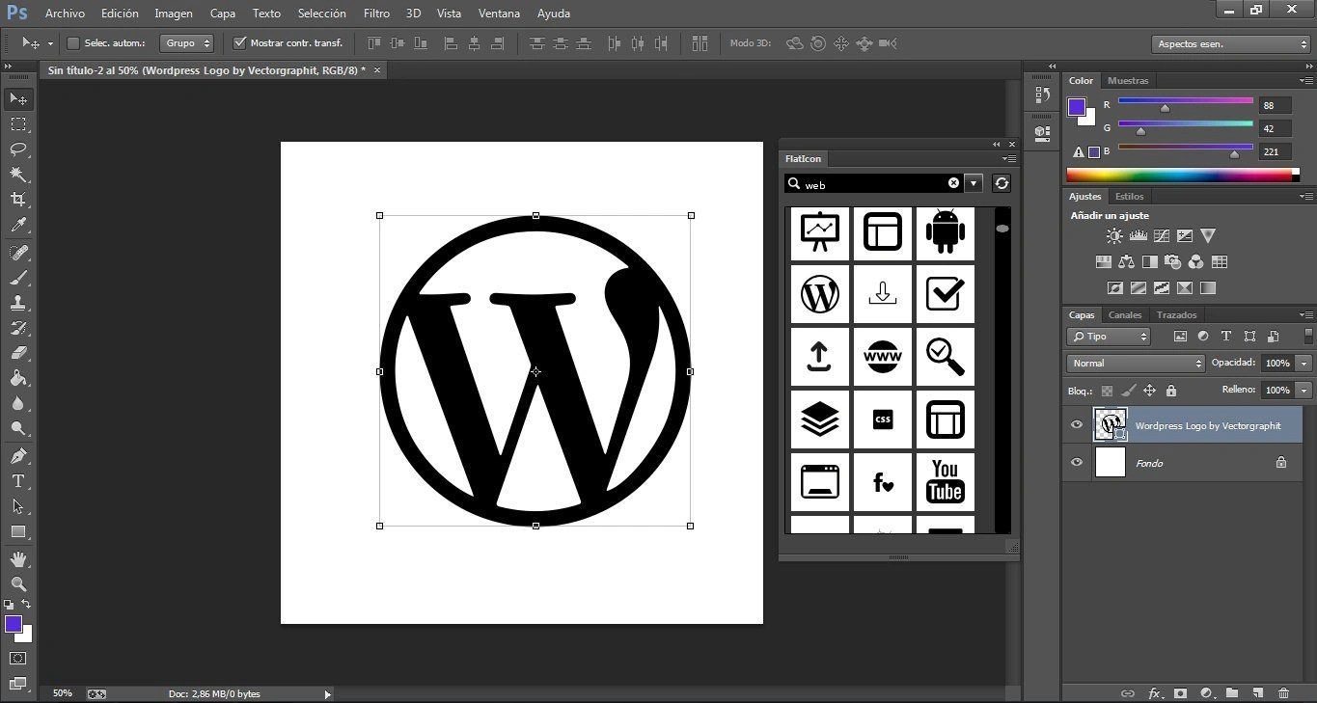
Task: Switch to the Canales tab
Action: coord(1125,315)
